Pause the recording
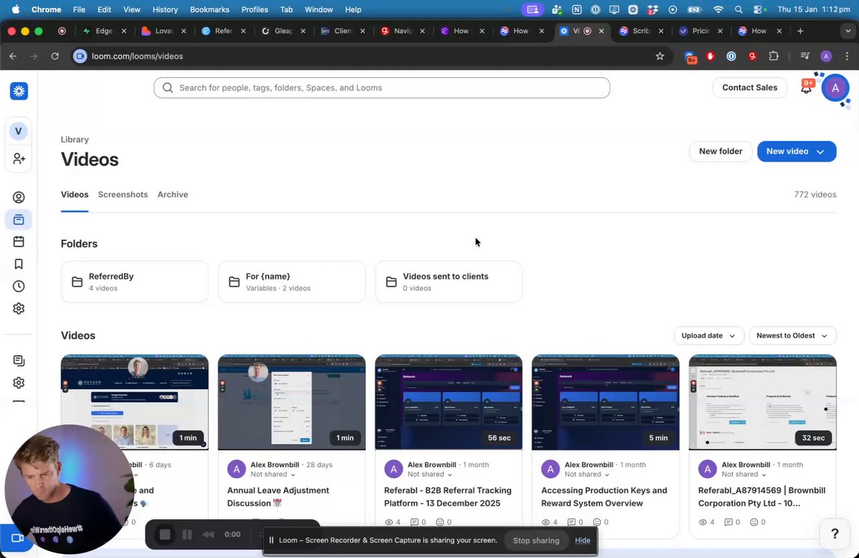Viewport: 859px width, 558px height. [187, 535]
